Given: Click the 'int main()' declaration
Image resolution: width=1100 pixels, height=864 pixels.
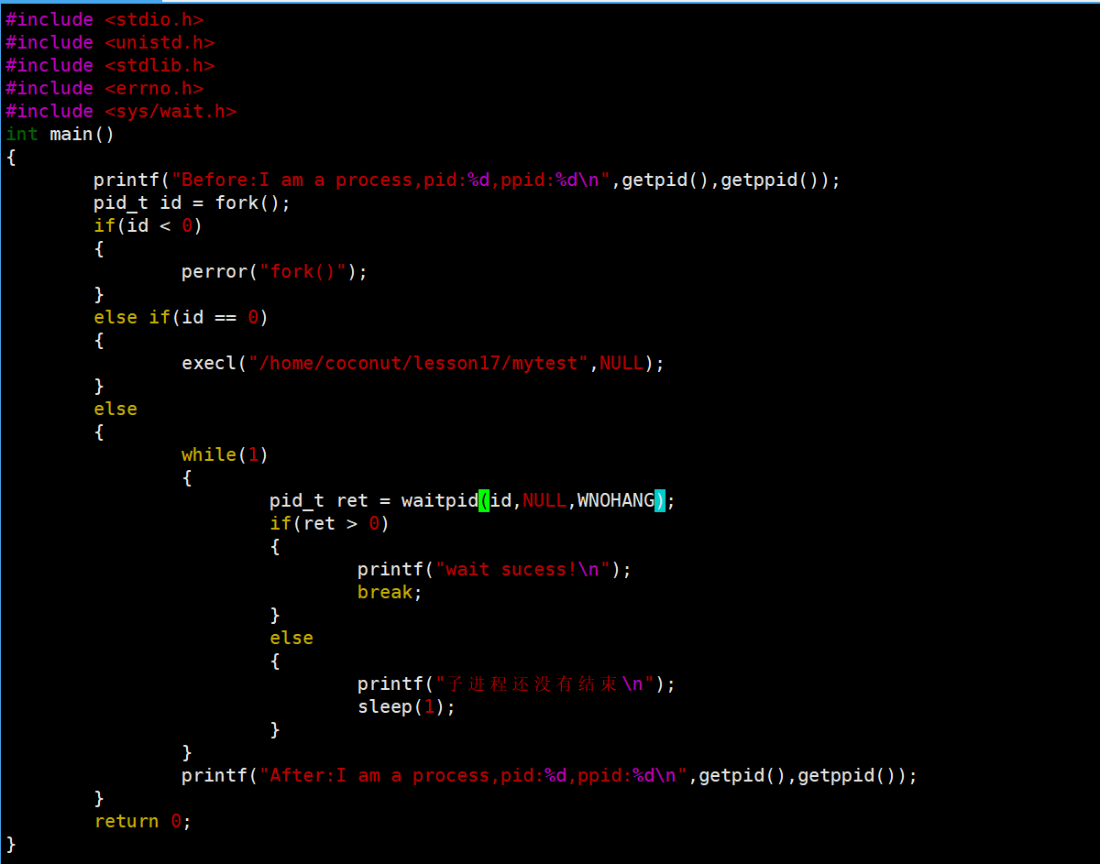Looking at the screenshot, I should [60, 134].
